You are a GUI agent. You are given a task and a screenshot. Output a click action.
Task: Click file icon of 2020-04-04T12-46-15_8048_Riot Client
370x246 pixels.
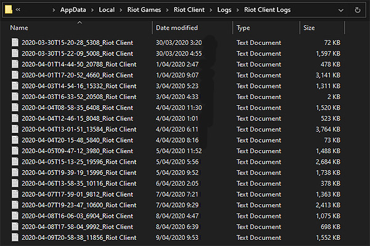15,118
